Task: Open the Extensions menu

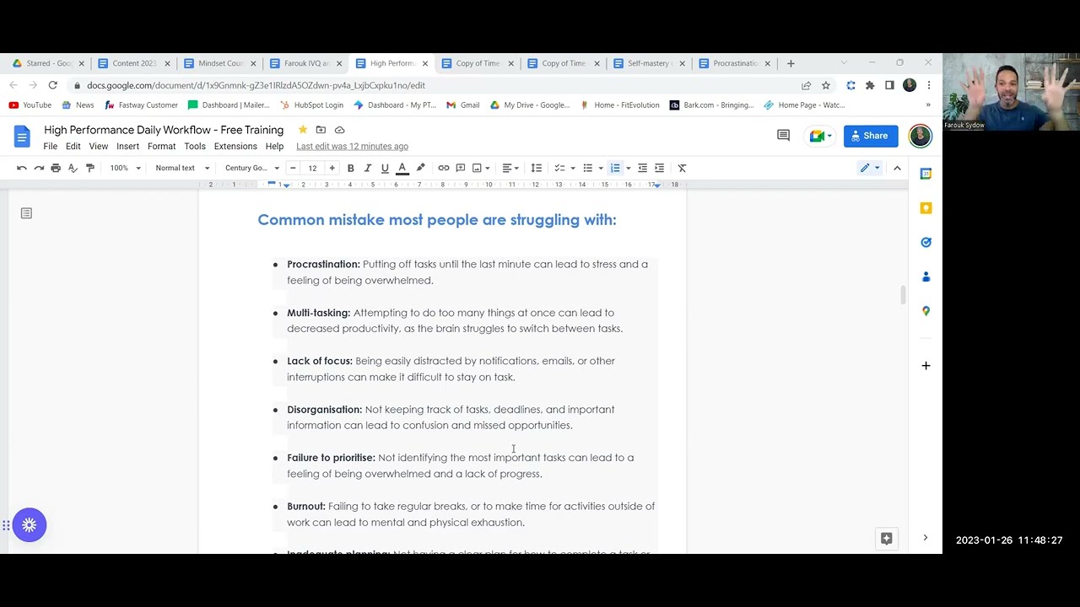Action: [235, 147]
